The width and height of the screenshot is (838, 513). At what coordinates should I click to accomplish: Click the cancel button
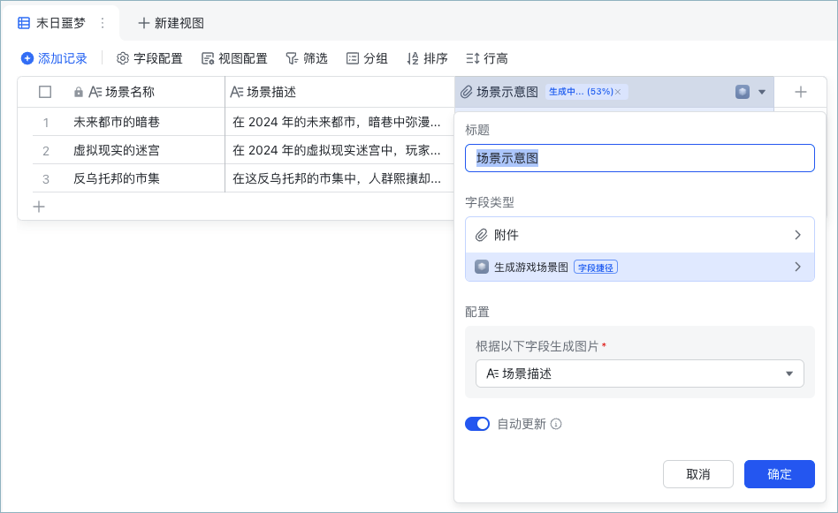tap(698, 474)
